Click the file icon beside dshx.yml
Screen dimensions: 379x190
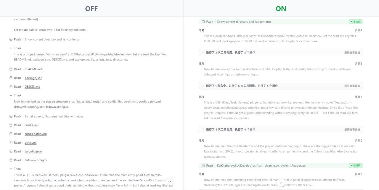tap(11, 142)
